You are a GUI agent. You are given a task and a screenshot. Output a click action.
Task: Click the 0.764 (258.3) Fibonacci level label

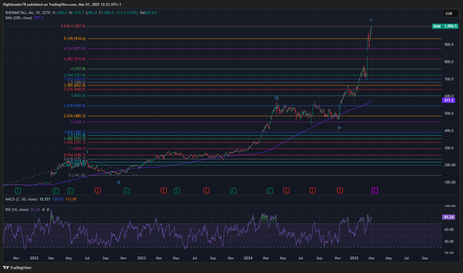click(x=75, y=155)
